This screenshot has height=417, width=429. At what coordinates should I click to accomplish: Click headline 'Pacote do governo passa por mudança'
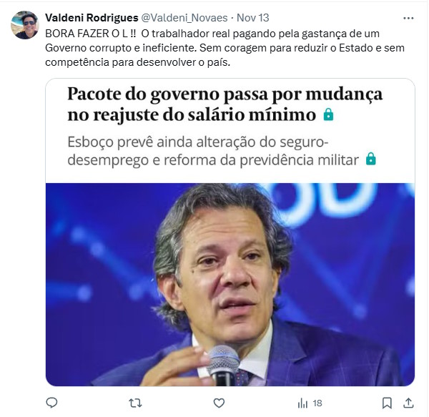click(225, 94)
